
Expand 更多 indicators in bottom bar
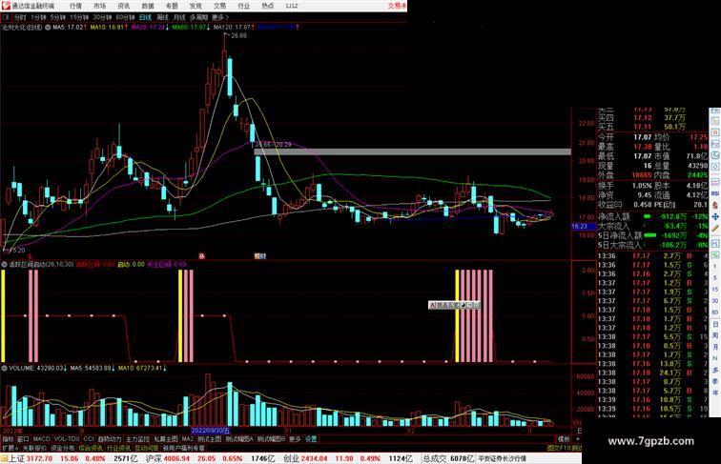coord(295,439)
